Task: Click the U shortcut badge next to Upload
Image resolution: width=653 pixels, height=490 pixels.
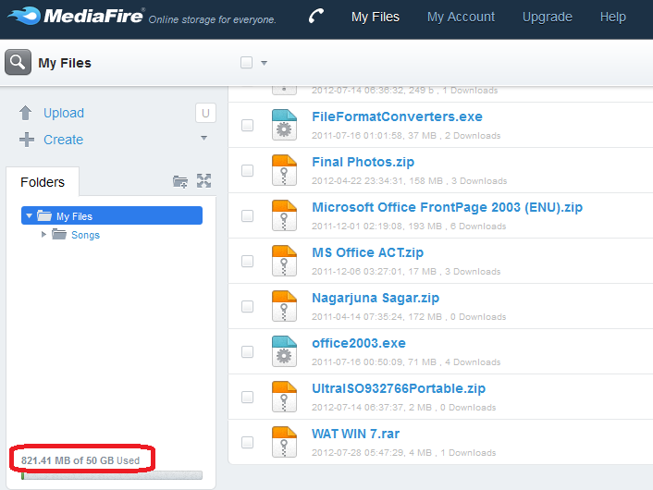Action: click(205, 113)
